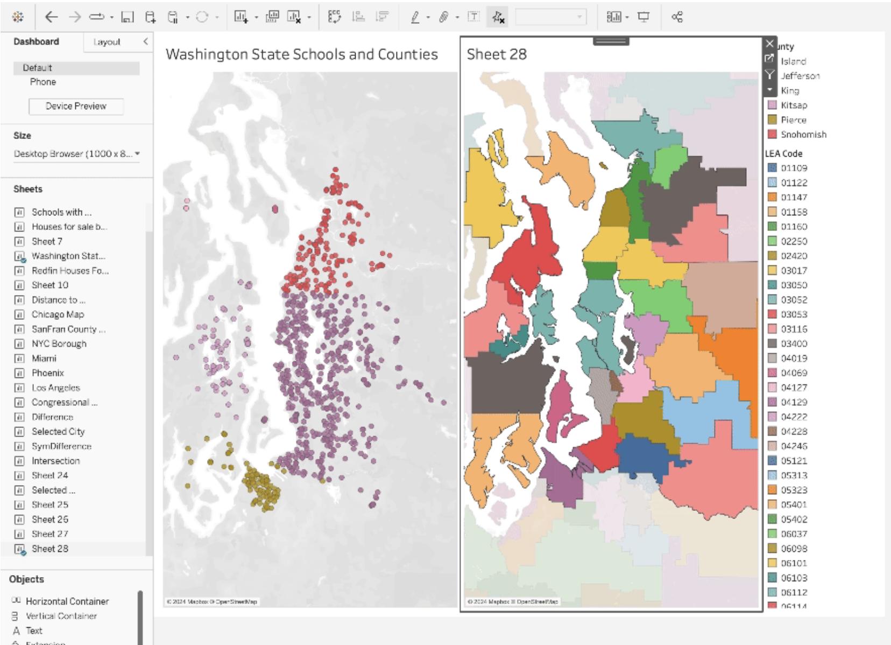Undo with the back arrow

coord(51,17)
